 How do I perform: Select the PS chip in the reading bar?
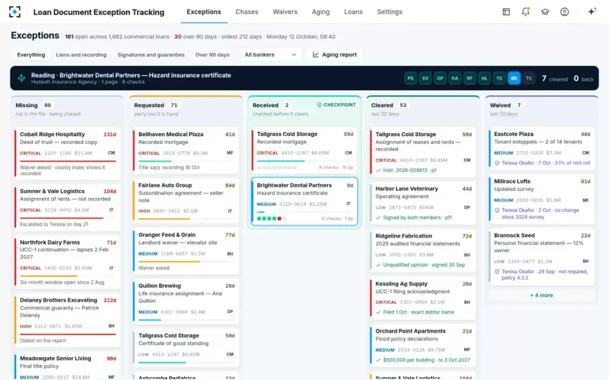tap(410, 78)
